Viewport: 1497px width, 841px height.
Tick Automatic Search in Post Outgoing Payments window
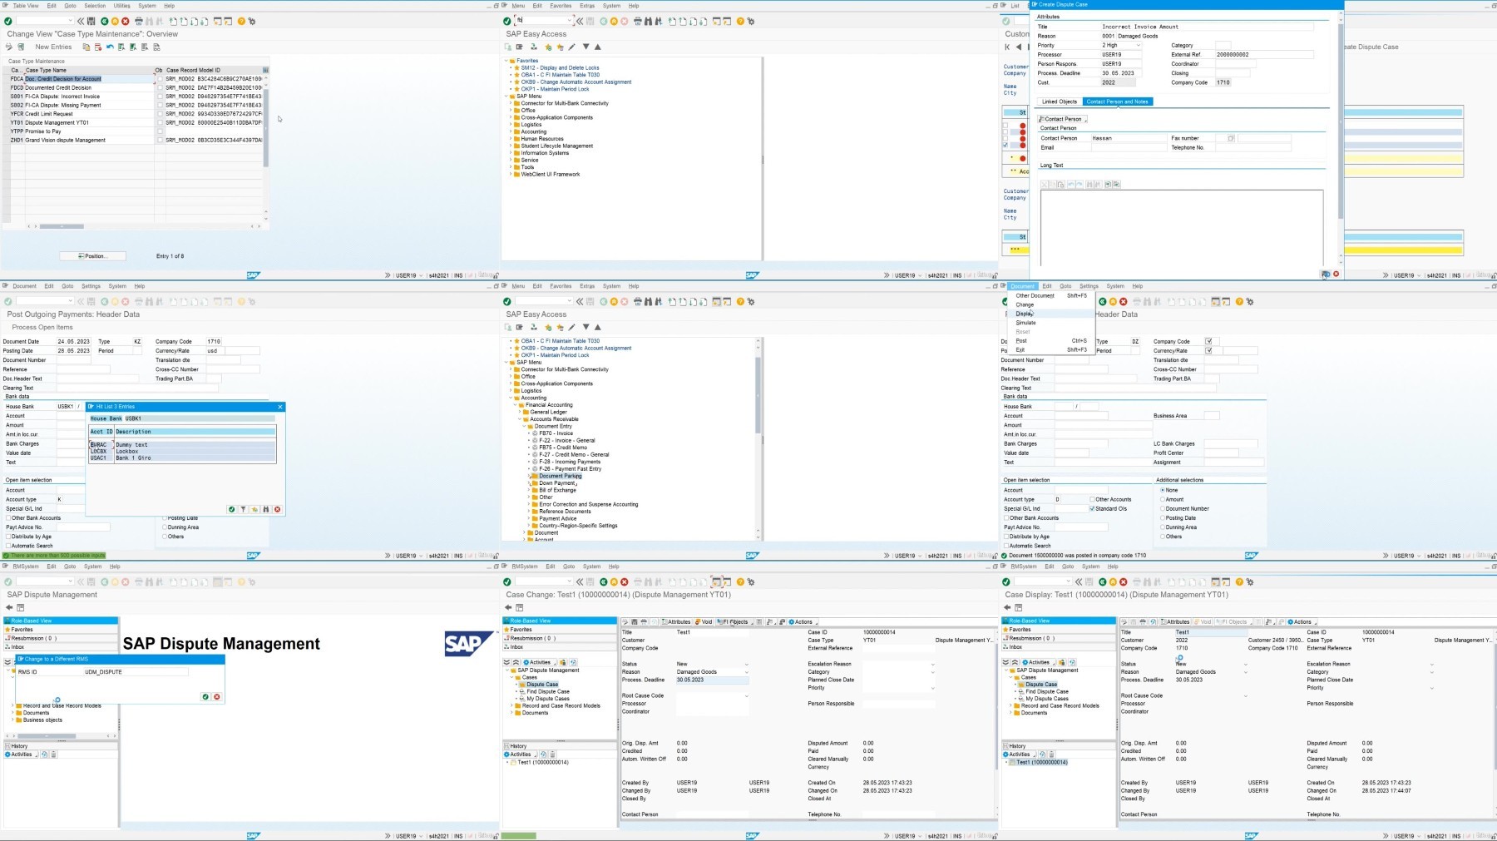point(8,546)
